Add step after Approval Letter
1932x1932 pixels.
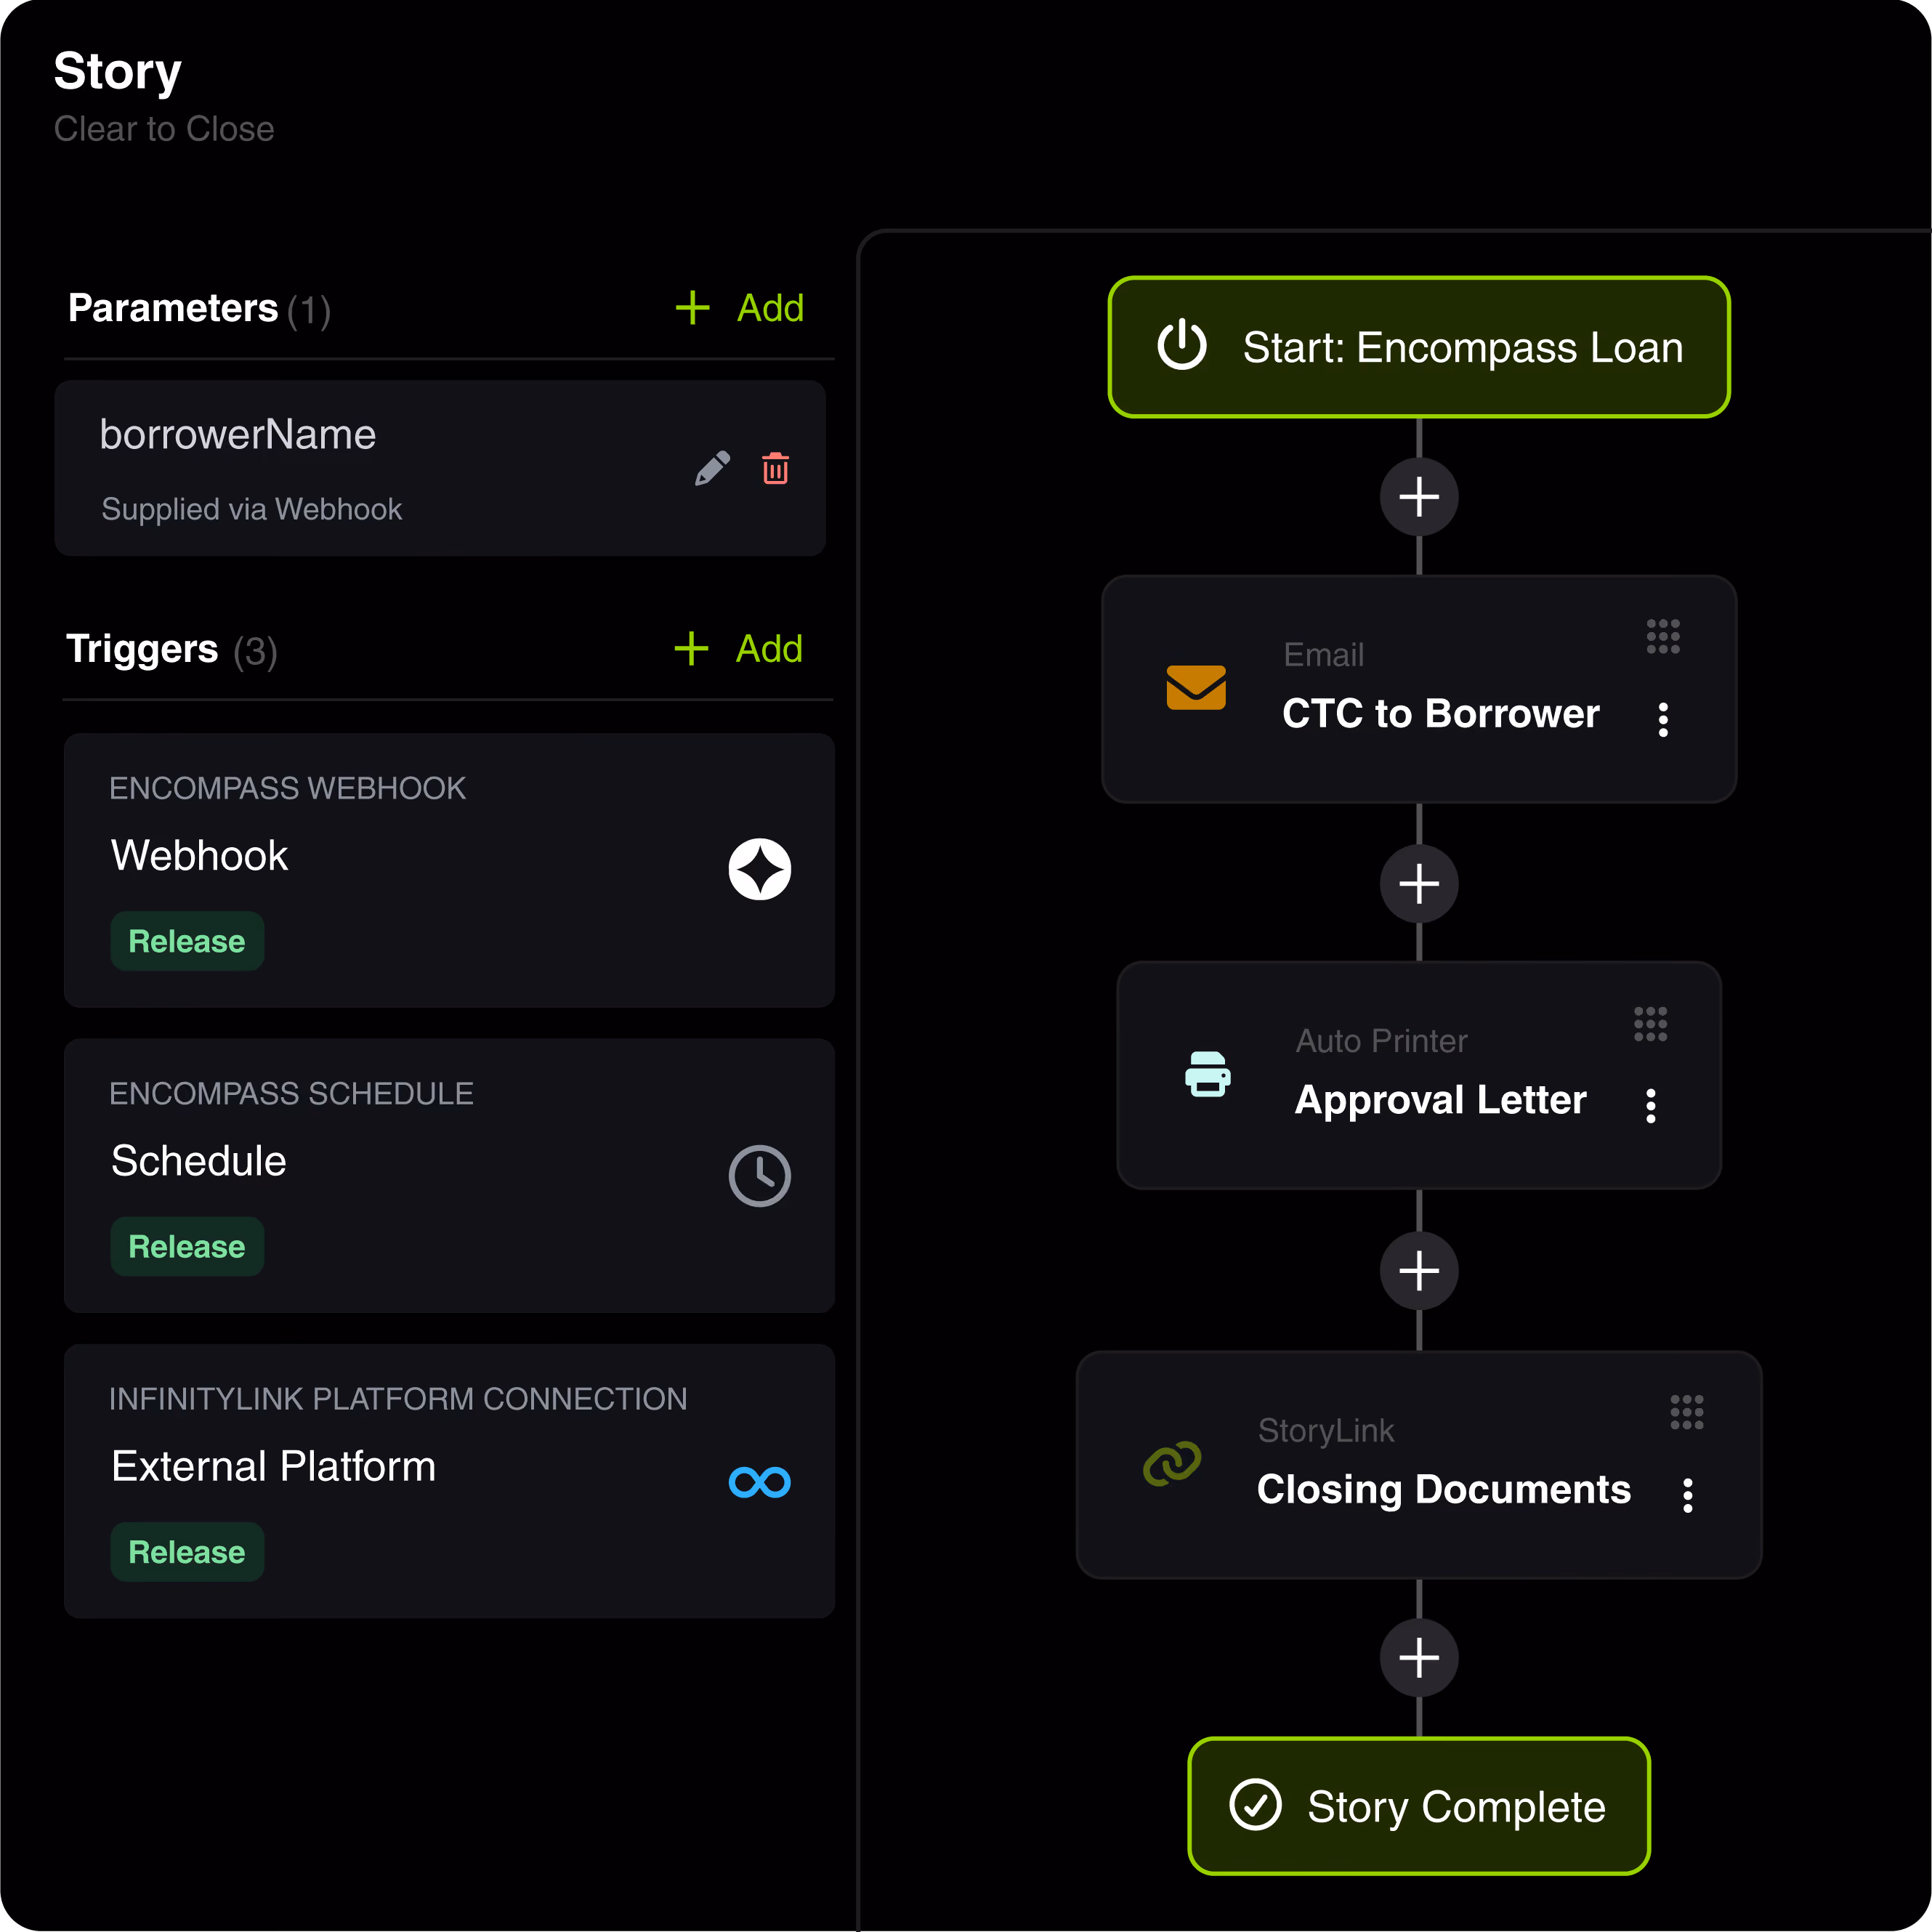coord(1419,1271)
